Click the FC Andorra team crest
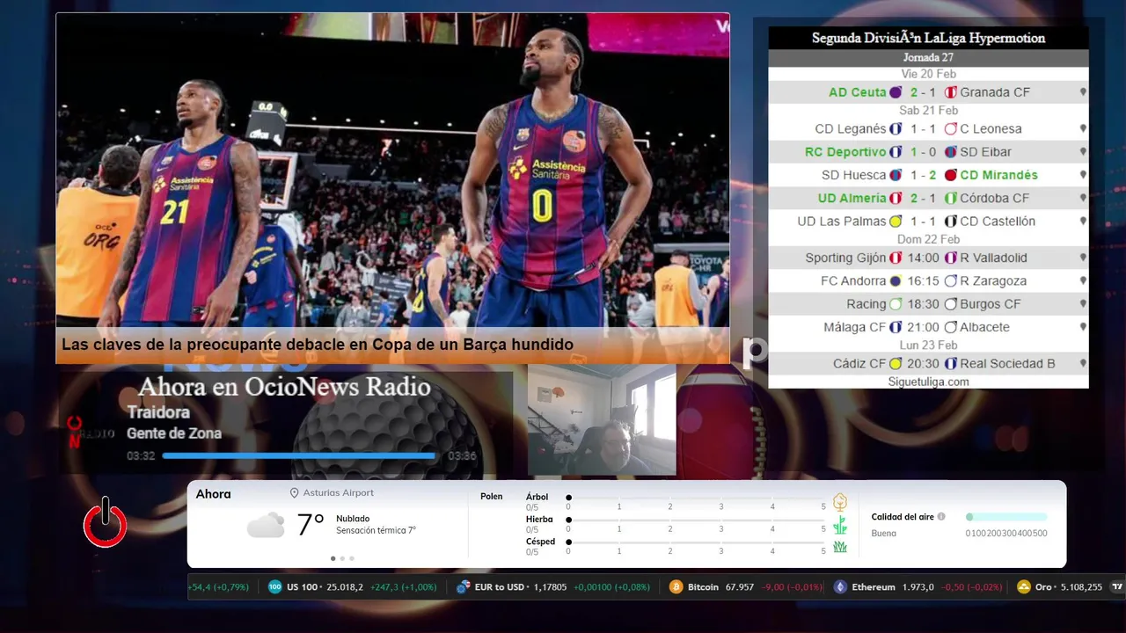This screenshot has width=1126, height=633. (x=896, y=281)
